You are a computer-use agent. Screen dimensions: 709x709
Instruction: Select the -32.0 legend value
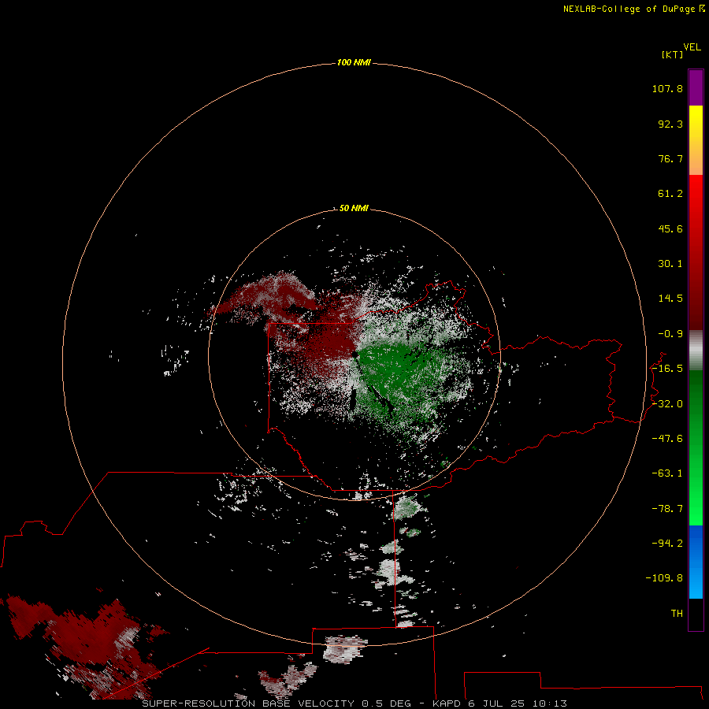click(x=667, y=404)
